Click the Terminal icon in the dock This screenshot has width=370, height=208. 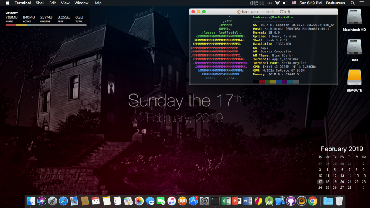[x=215, y=201]
